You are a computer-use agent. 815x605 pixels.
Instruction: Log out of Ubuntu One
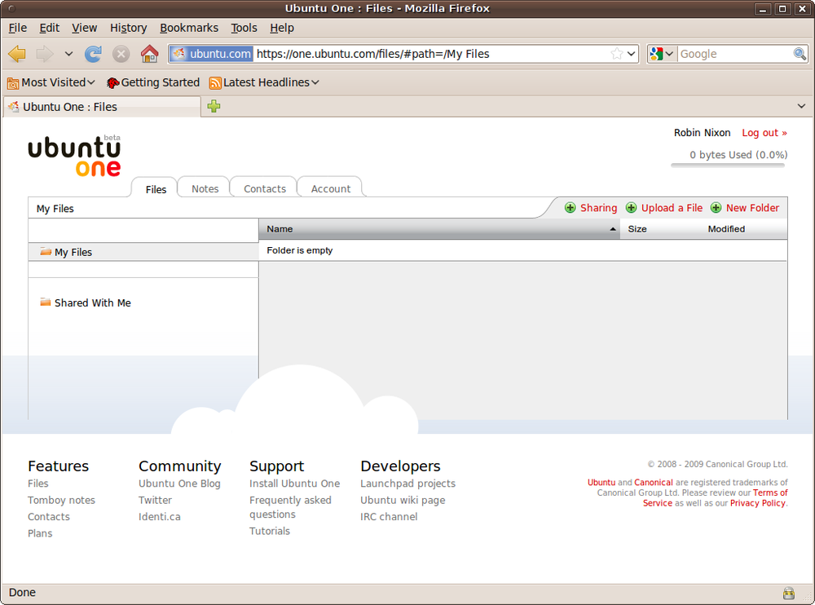(763, 132)
